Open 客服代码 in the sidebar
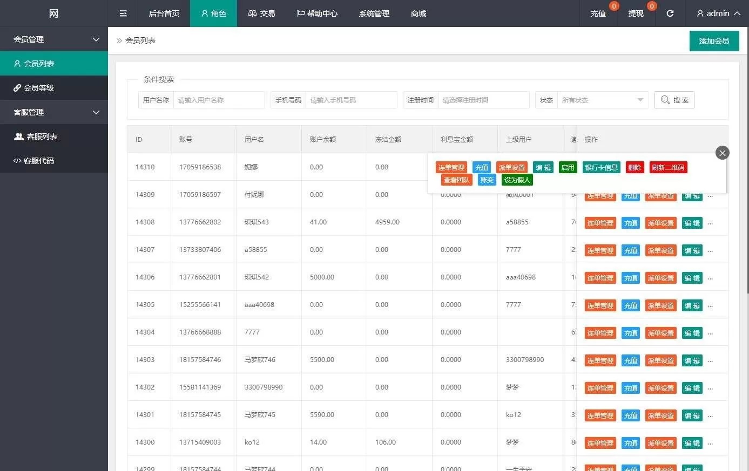 pyautogui.click(x=39, y=161)
